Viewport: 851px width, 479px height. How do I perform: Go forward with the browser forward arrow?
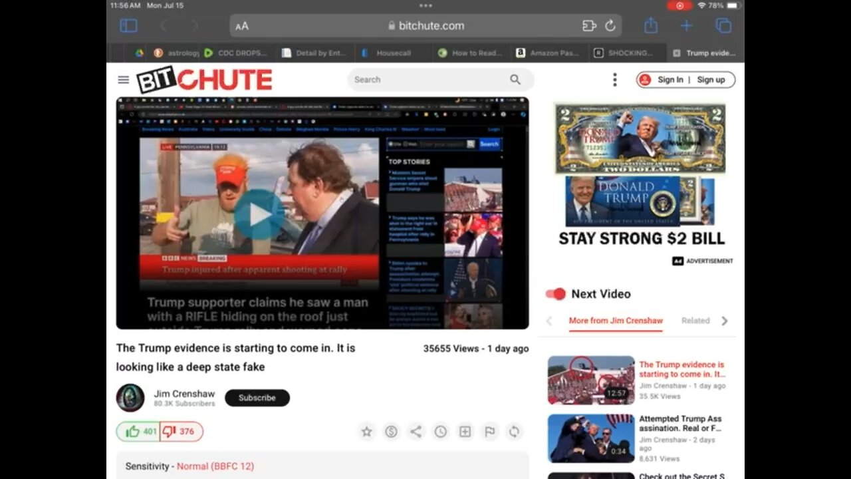pyautogui.click(x=194, y=26)
